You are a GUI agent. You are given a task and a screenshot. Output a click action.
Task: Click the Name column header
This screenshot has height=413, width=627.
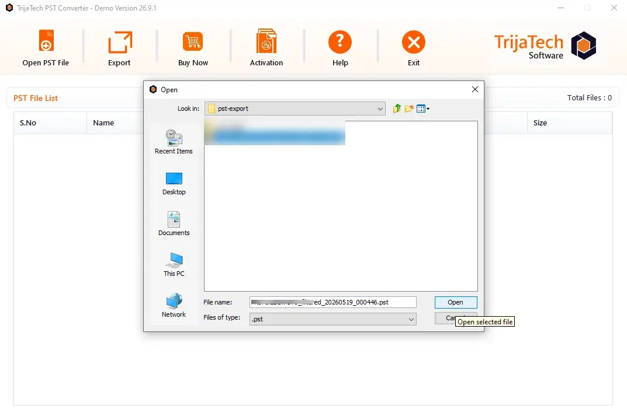coord(103,123)
